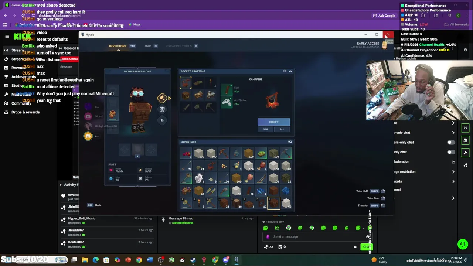
Task: Click the wrench icon in Kick right rail
Action: [465, 152]
